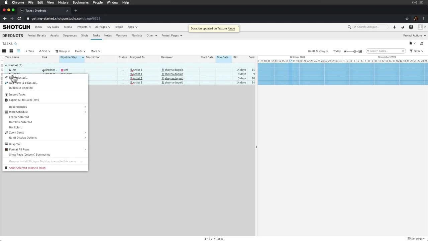This screenshot has height=241, width=428.
Task: Dismiss the Duration updated notification
Action: (x=238, y=26)
